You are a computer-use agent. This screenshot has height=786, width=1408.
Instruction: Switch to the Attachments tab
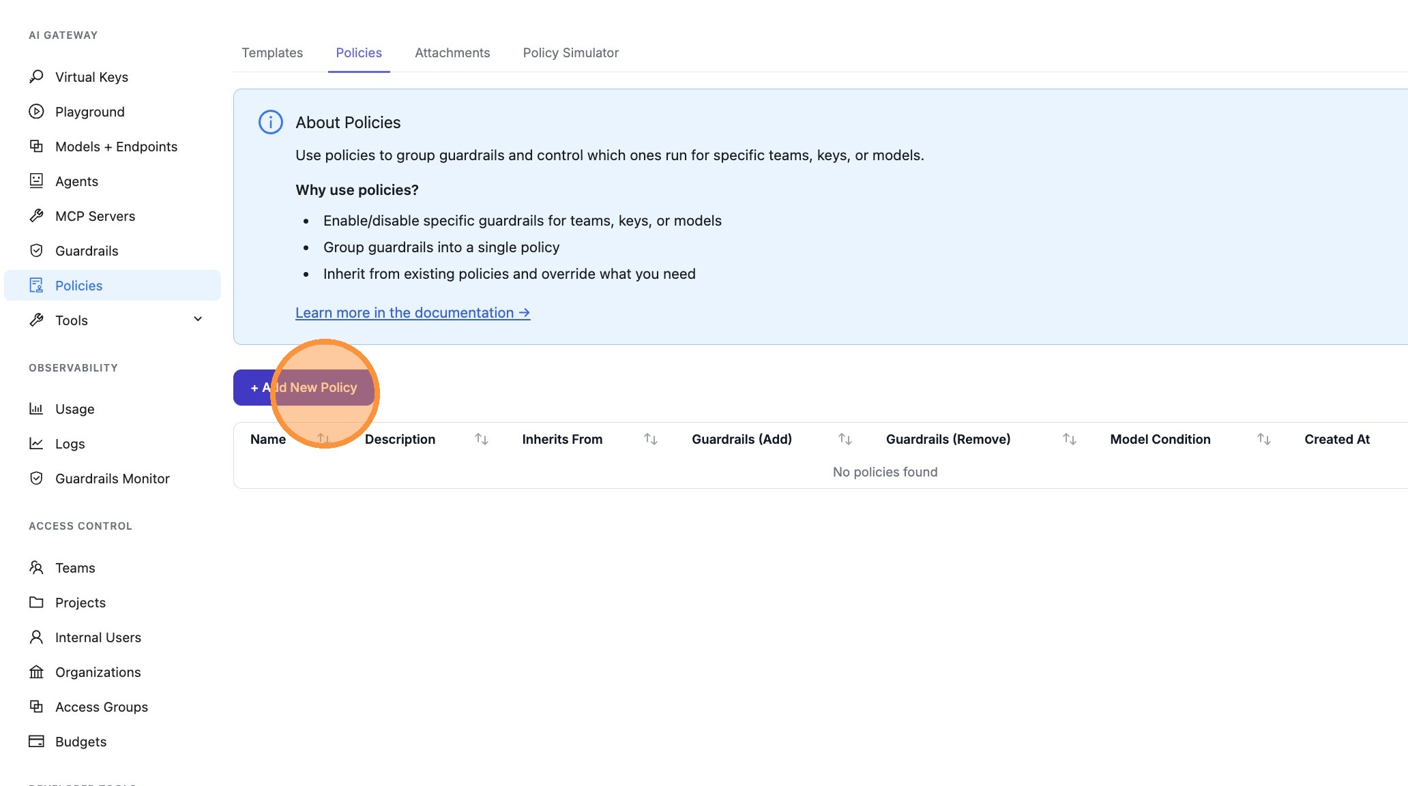coord(452,52)
